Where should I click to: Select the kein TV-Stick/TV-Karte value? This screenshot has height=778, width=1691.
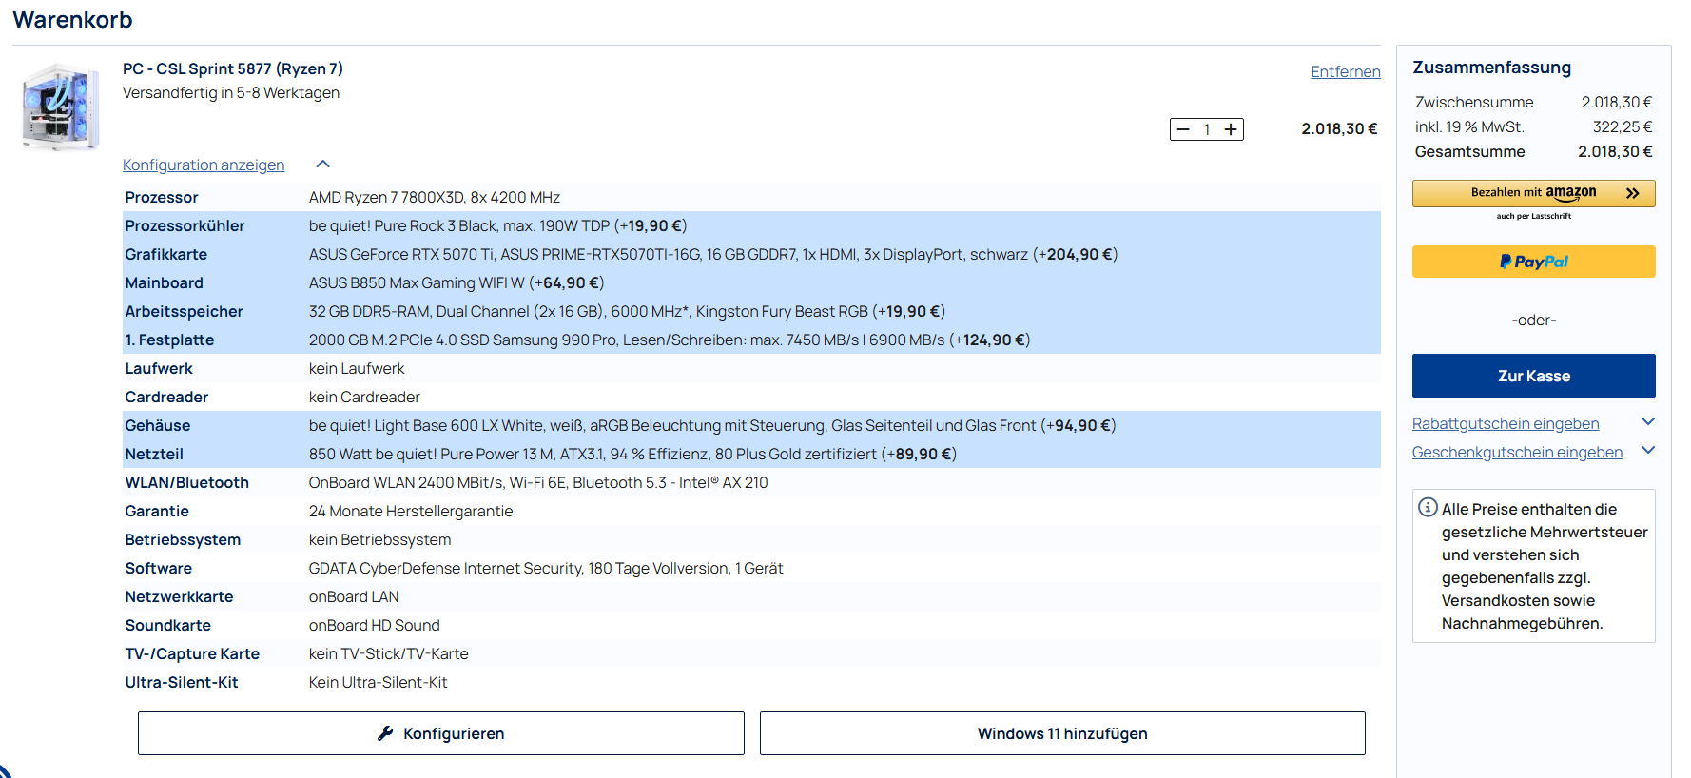click(x=388, y=653)
